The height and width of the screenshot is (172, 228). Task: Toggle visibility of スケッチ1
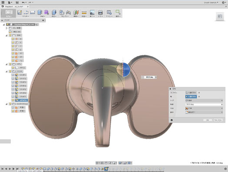tap(13, 75)
